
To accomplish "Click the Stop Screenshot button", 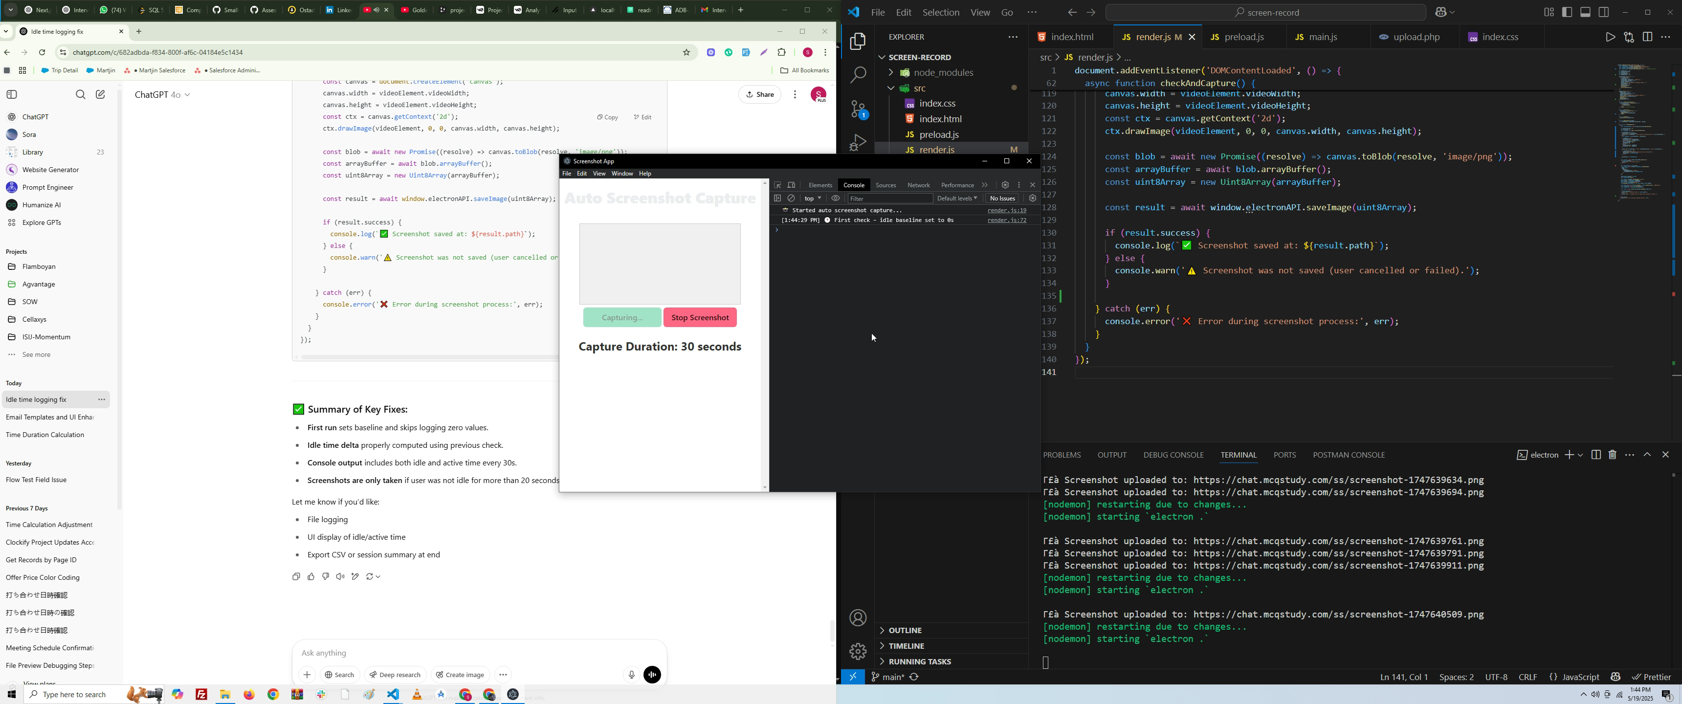I will (700, 318).
